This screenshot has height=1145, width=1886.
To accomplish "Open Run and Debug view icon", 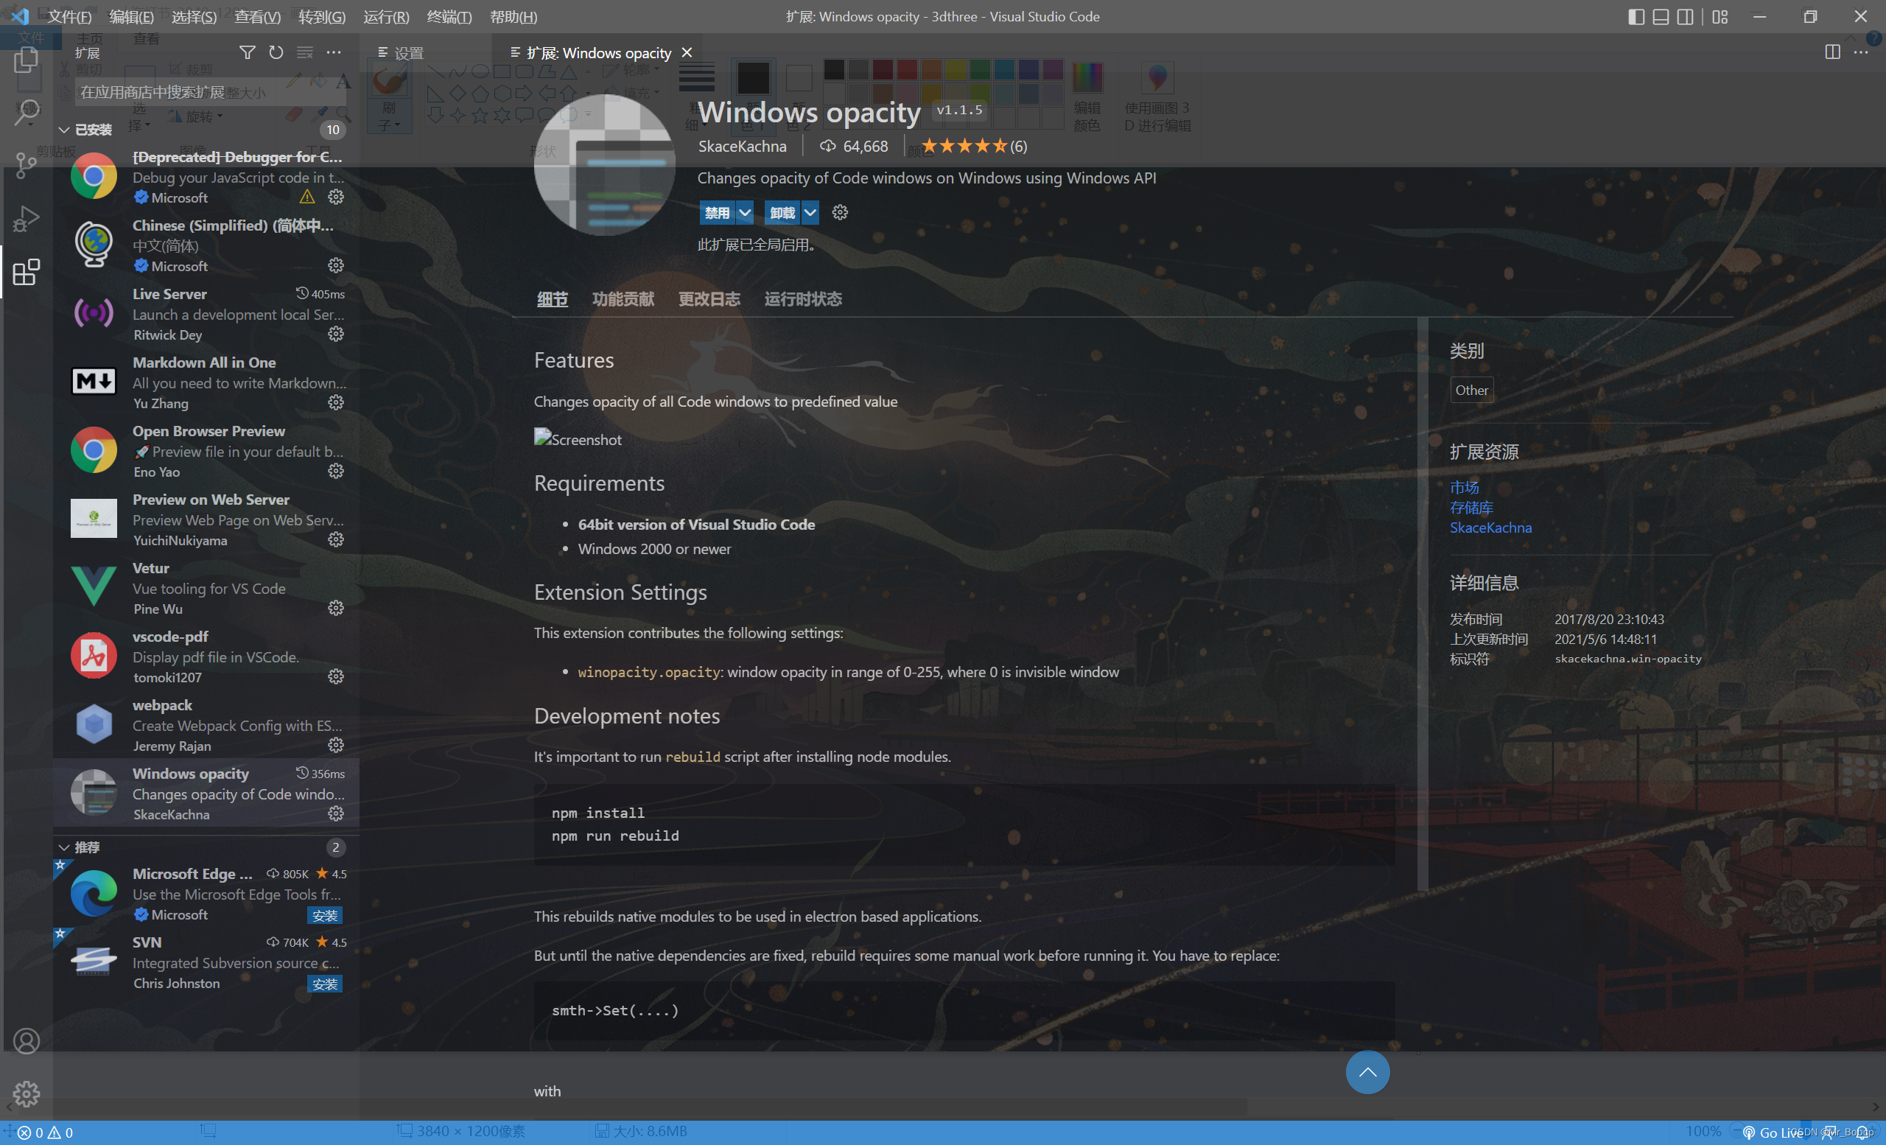I will 26,219.
